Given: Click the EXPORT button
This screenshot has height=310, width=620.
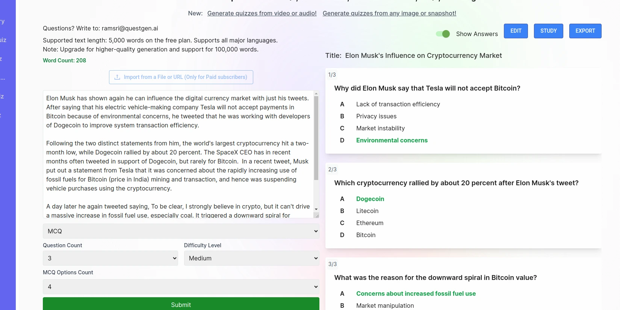Looking at the screenshot, I should coord(585,31).
